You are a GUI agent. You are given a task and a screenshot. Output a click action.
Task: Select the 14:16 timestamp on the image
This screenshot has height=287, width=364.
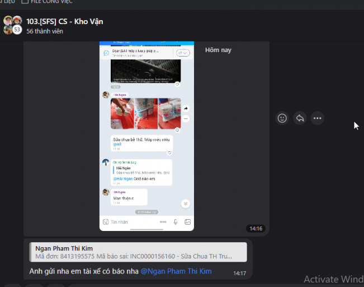pos(256,229)
